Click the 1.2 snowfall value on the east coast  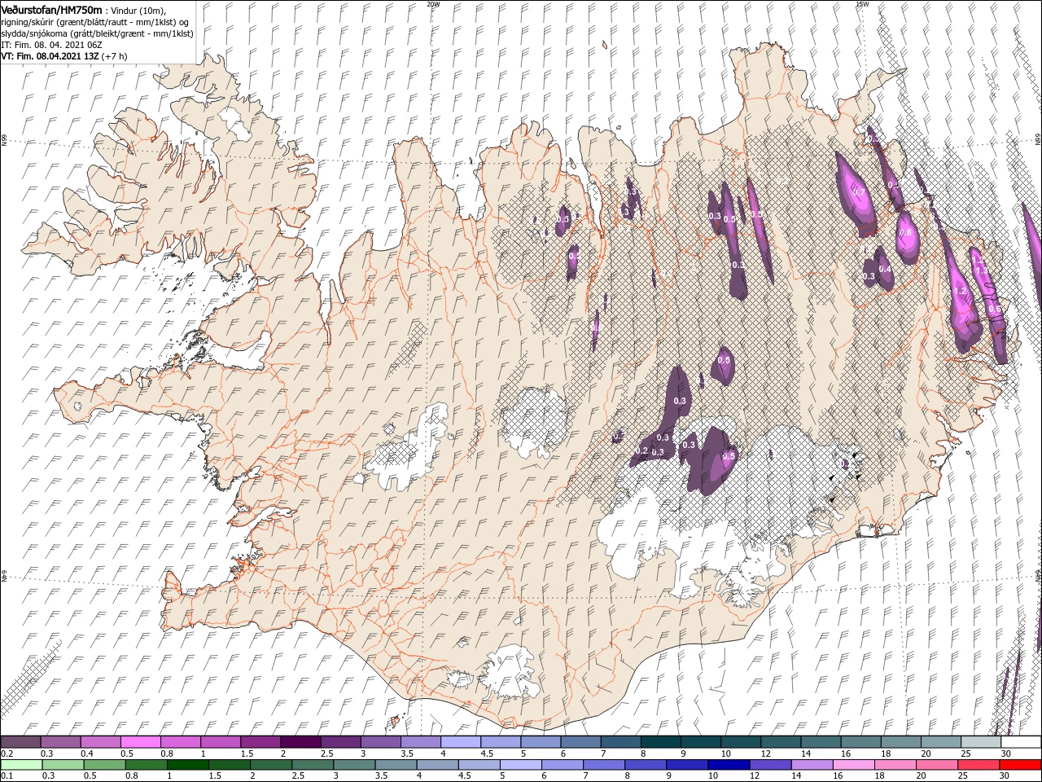coord(960,291)
